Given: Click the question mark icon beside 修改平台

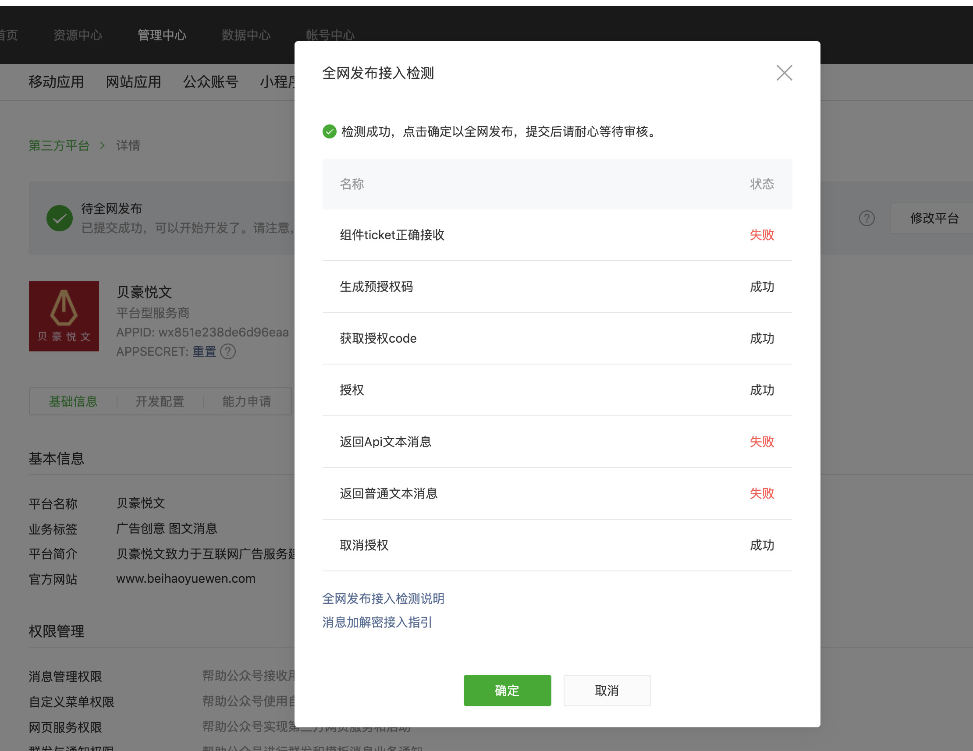Looking at the screenshot, I should click(x=866, y=218).
